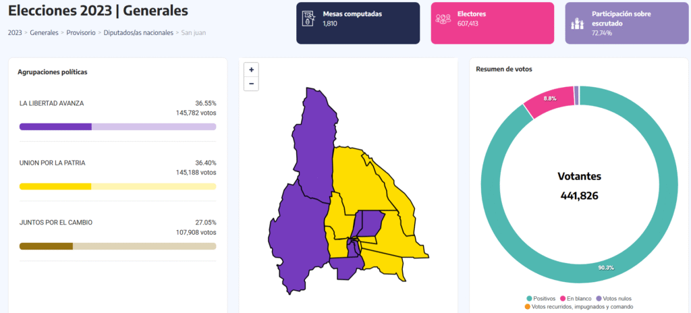Image resolution: width=691 pixels, height=313 pixels.
Task: Toggle the Positivos legend item
Action: (541, 298)
